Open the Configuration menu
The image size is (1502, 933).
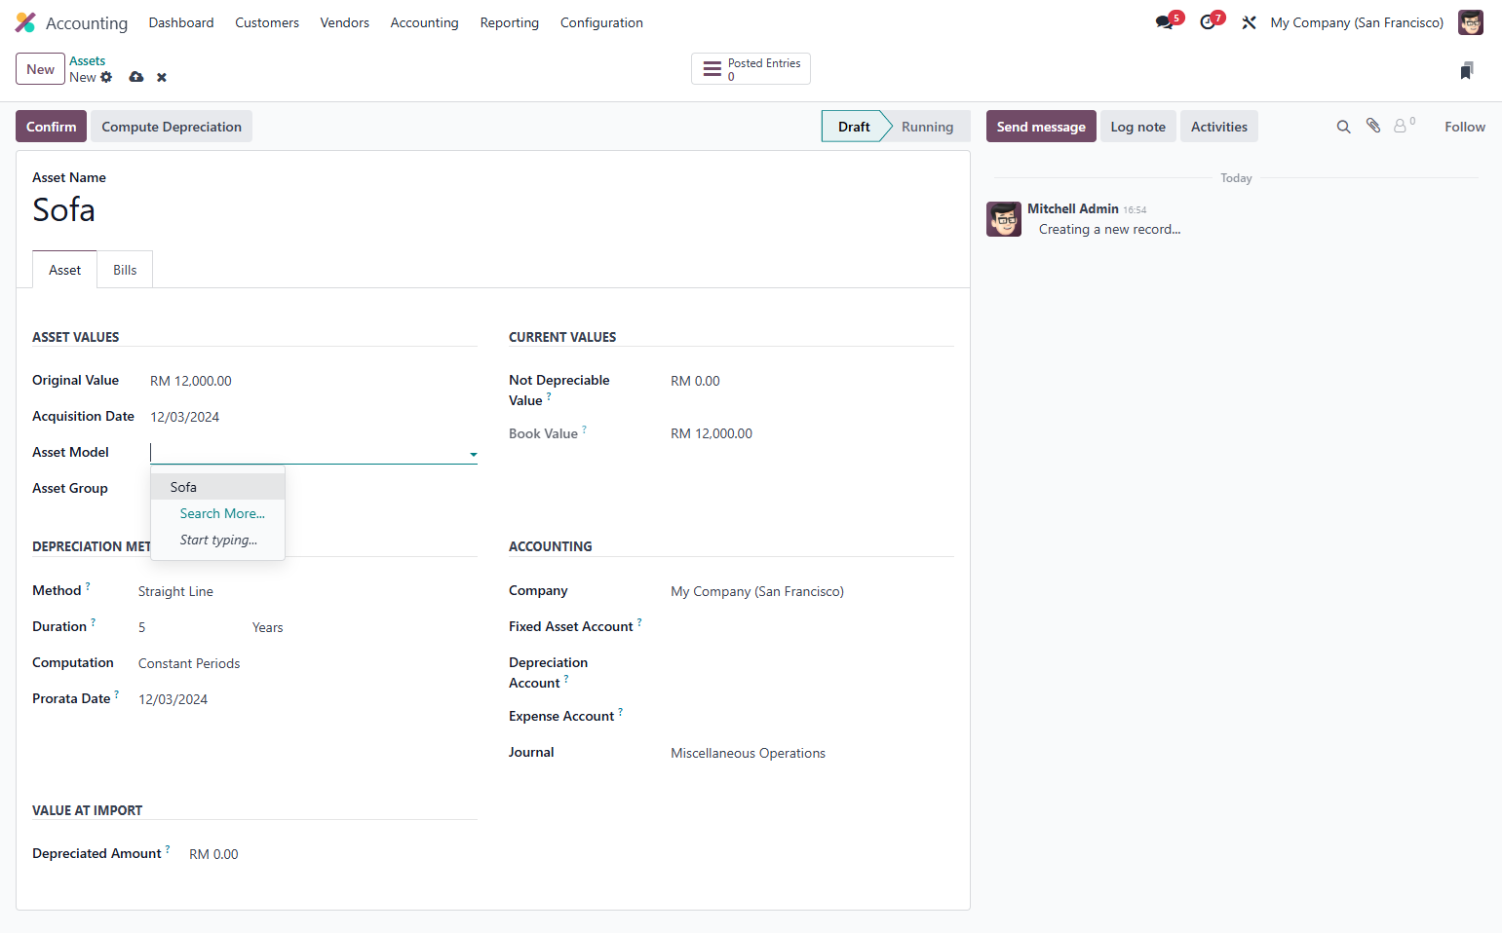[x=601, y=22]
